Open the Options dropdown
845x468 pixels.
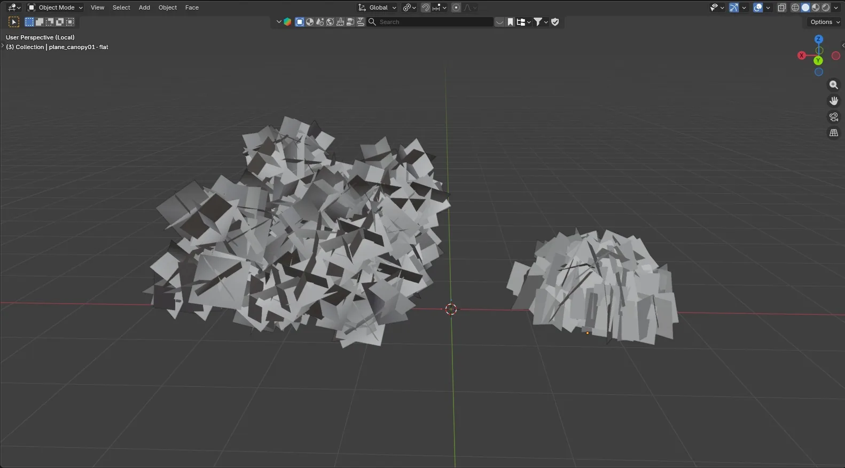click(825, 22)
